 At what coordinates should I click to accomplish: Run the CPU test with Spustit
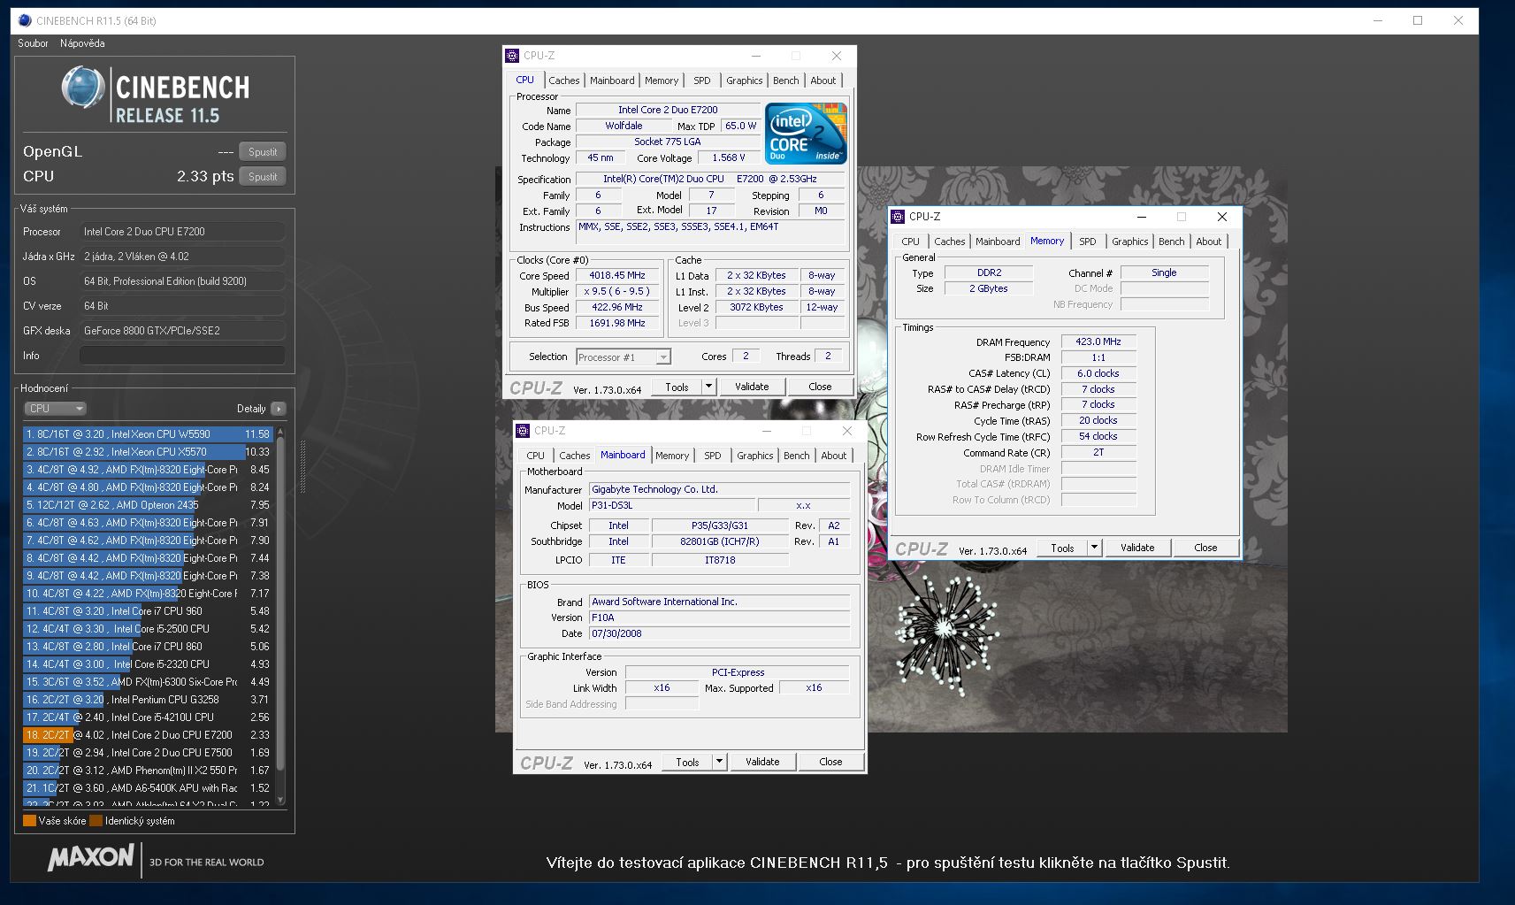coord(263,177)
